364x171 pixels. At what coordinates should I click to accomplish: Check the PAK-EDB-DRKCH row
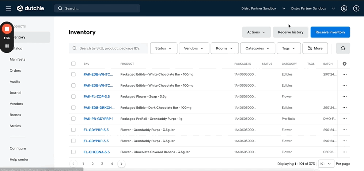pyautogui.click(x=73, y=108)
